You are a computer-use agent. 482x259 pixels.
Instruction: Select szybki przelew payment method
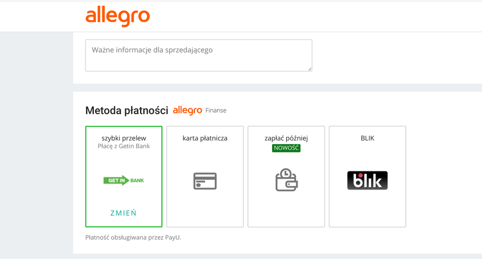coord(124,177)
